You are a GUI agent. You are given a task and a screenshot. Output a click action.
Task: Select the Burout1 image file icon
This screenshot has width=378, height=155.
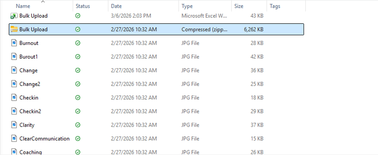click(14, 57)
